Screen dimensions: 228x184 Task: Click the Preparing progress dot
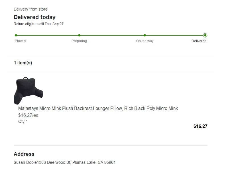79,35
